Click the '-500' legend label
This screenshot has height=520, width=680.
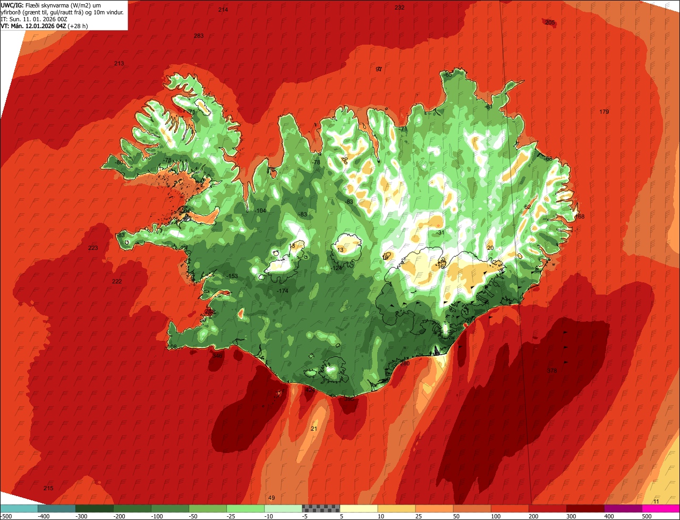pyautogui.click(x=6, y=516)
